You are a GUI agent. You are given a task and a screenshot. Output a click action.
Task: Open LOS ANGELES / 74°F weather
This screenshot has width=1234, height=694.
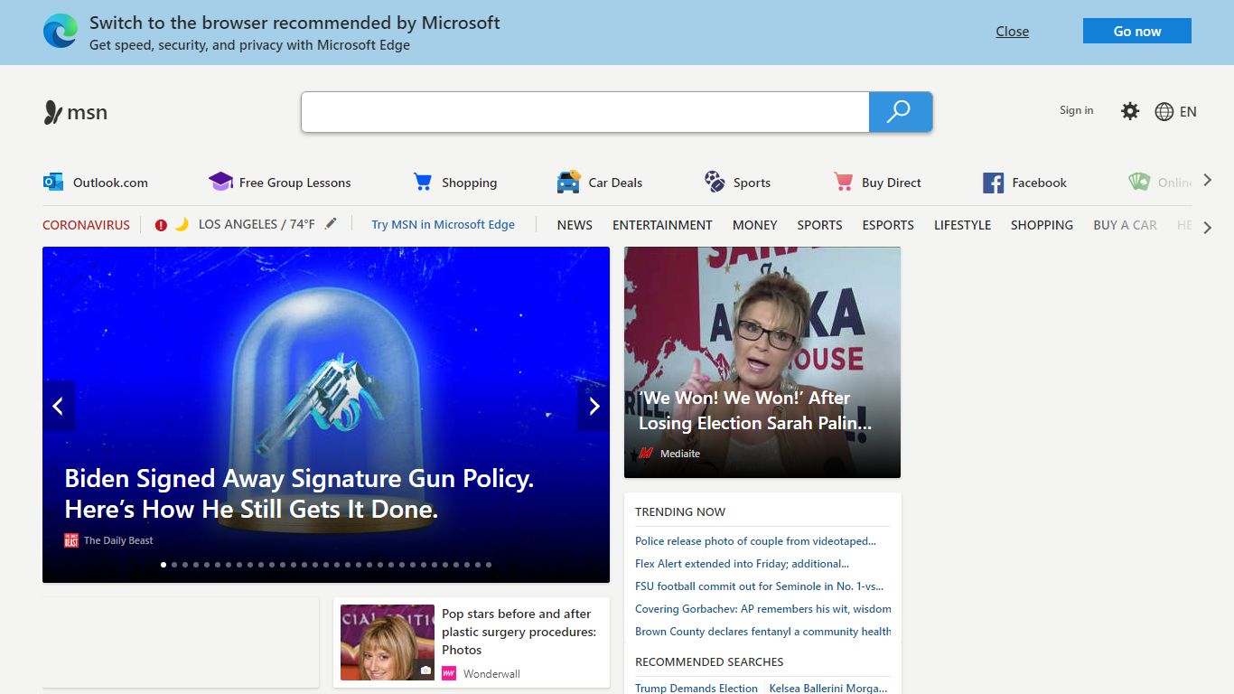(x=257, y=224)
